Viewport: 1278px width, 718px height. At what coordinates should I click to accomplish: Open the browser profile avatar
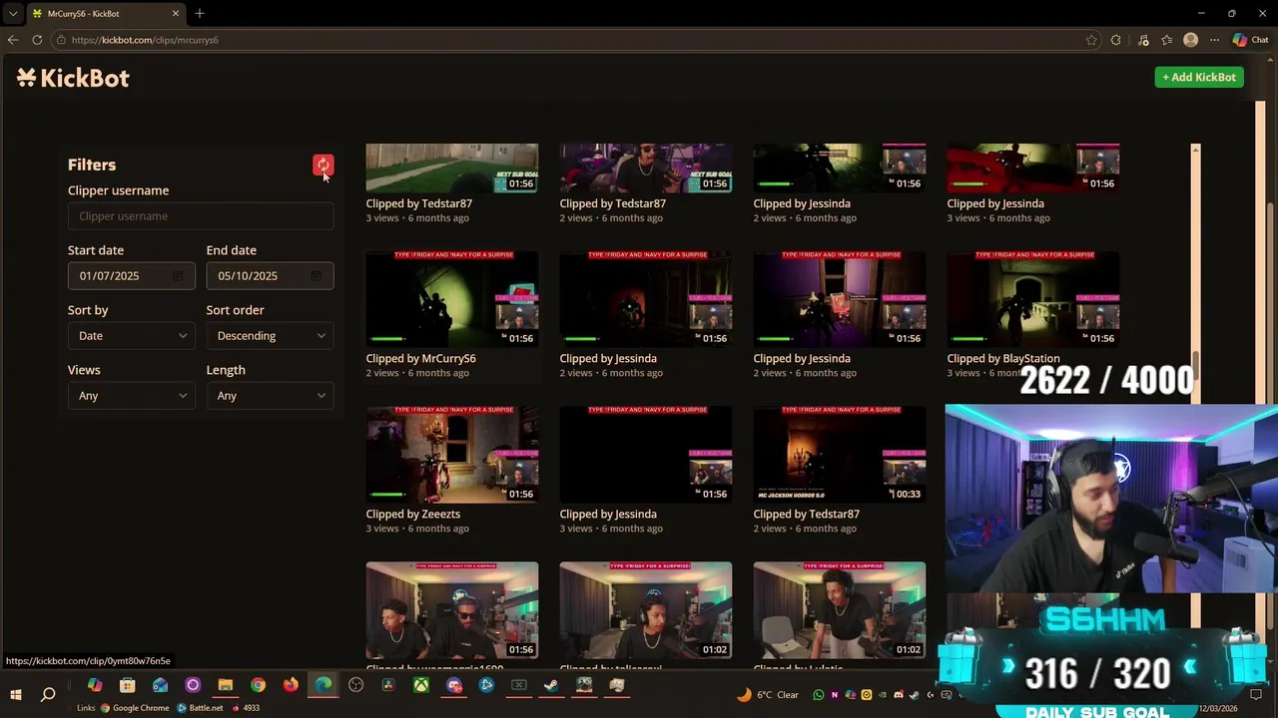tap(1190, 40)
